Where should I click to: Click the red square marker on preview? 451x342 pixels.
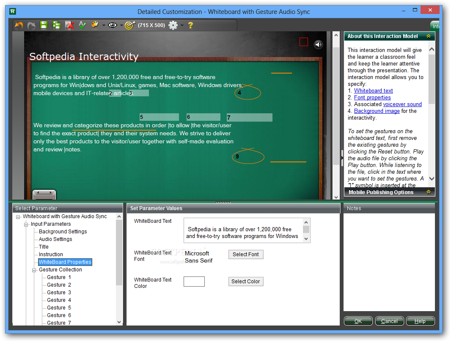point(304,42)
